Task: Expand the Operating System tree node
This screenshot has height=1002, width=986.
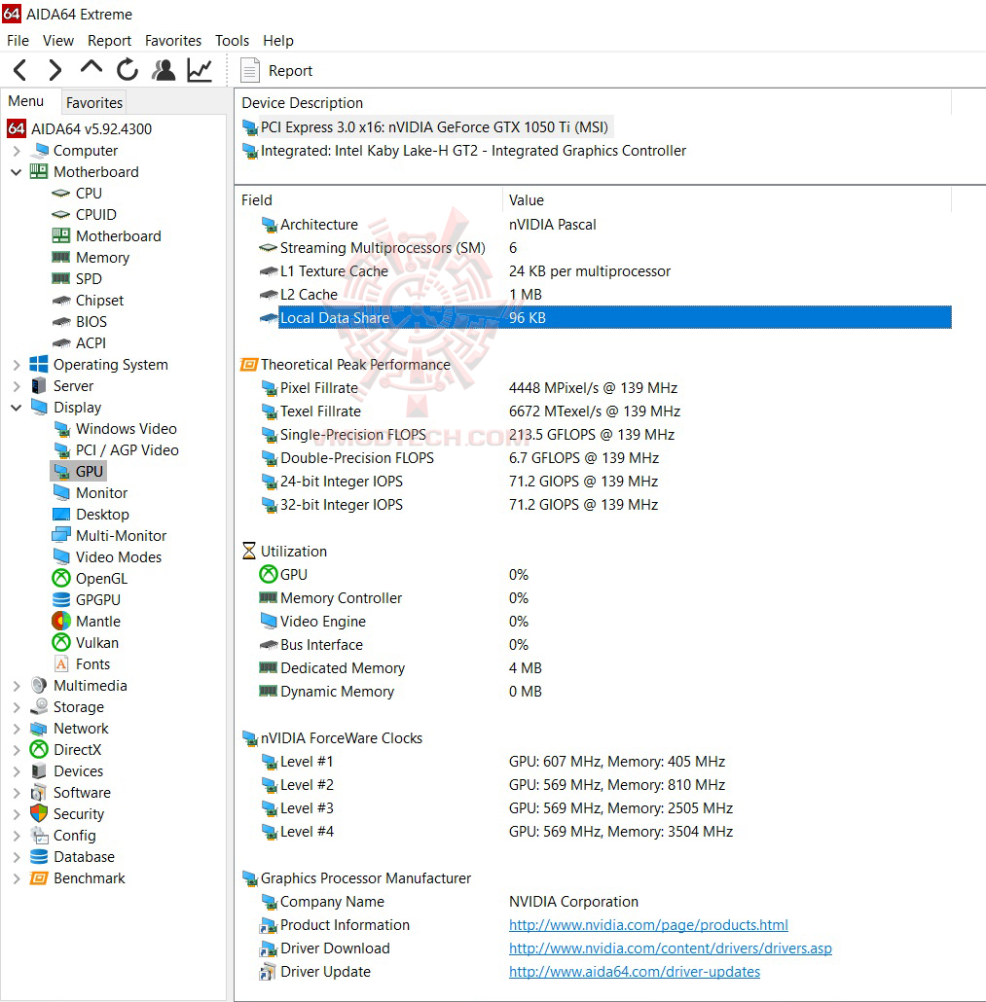Action: point(17,365)
